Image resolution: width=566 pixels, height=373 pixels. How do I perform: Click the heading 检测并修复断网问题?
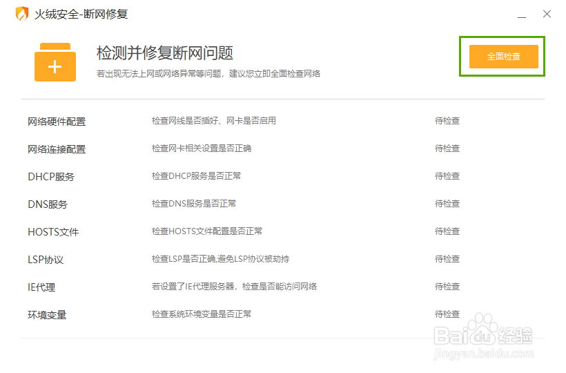[x=165, y=53]
